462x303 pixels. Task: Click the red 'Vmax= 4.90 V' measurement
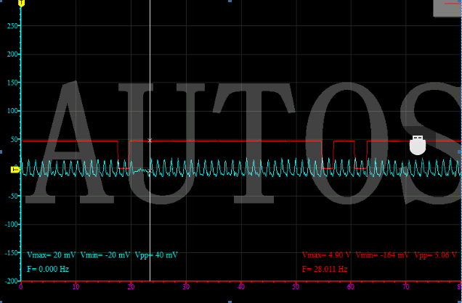pyautogui.click(x=326, y=255)
